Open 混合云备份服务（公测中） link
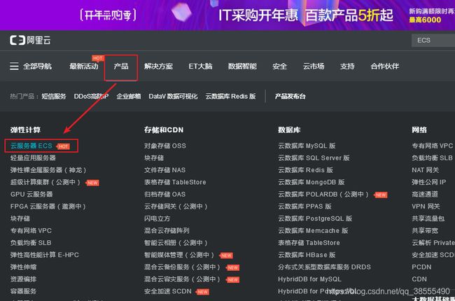Image resolution: width=455 pixels, height=301 pixels. click(x=183, y=267)
